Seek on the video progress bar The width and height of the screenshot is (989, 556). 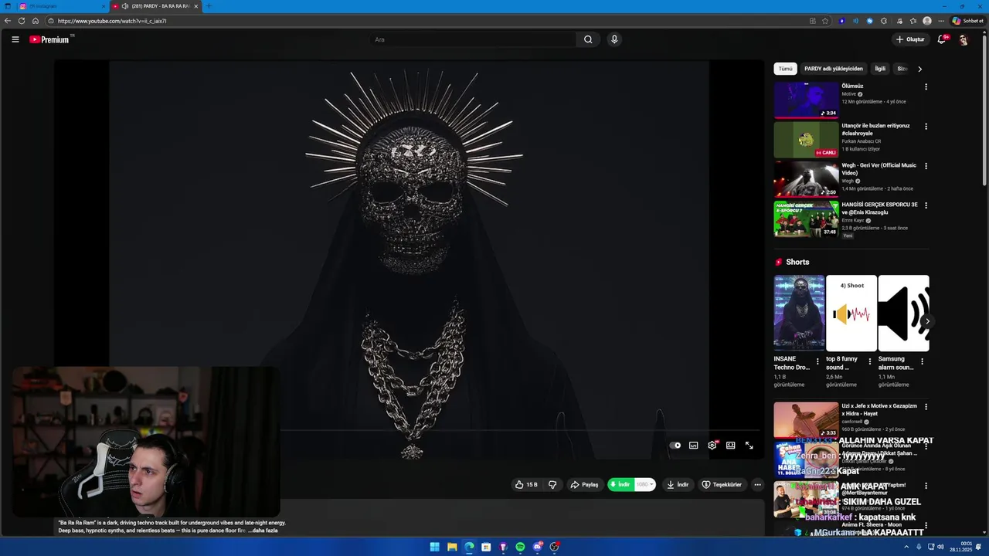pyautogui.click(x=520, y=431)
